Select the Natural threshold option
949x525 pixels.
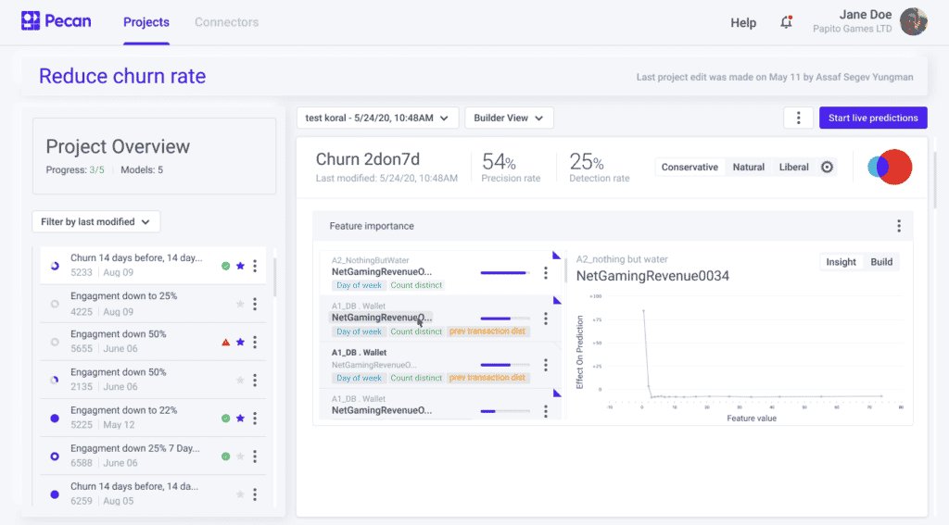[749, 167]
